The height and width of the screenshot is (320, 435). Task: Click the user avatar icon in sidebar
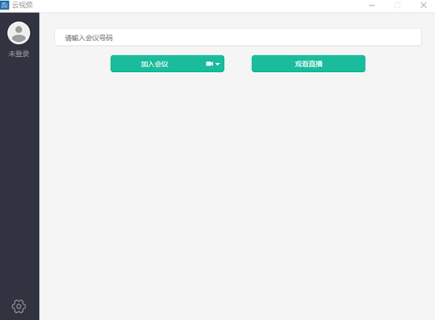click(19, 33)
